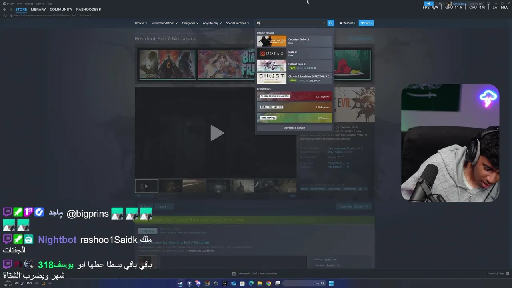This screenshot has height=288, width=512.
Task: Expand the Ways to Play dropdown
Action: [x=212, y=23]
